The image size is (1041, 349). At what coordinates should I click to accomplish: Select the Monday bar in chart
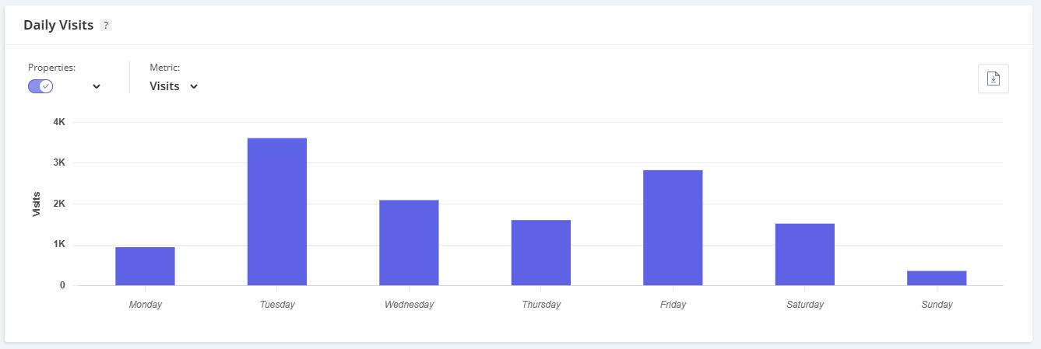tap(145, 266)
